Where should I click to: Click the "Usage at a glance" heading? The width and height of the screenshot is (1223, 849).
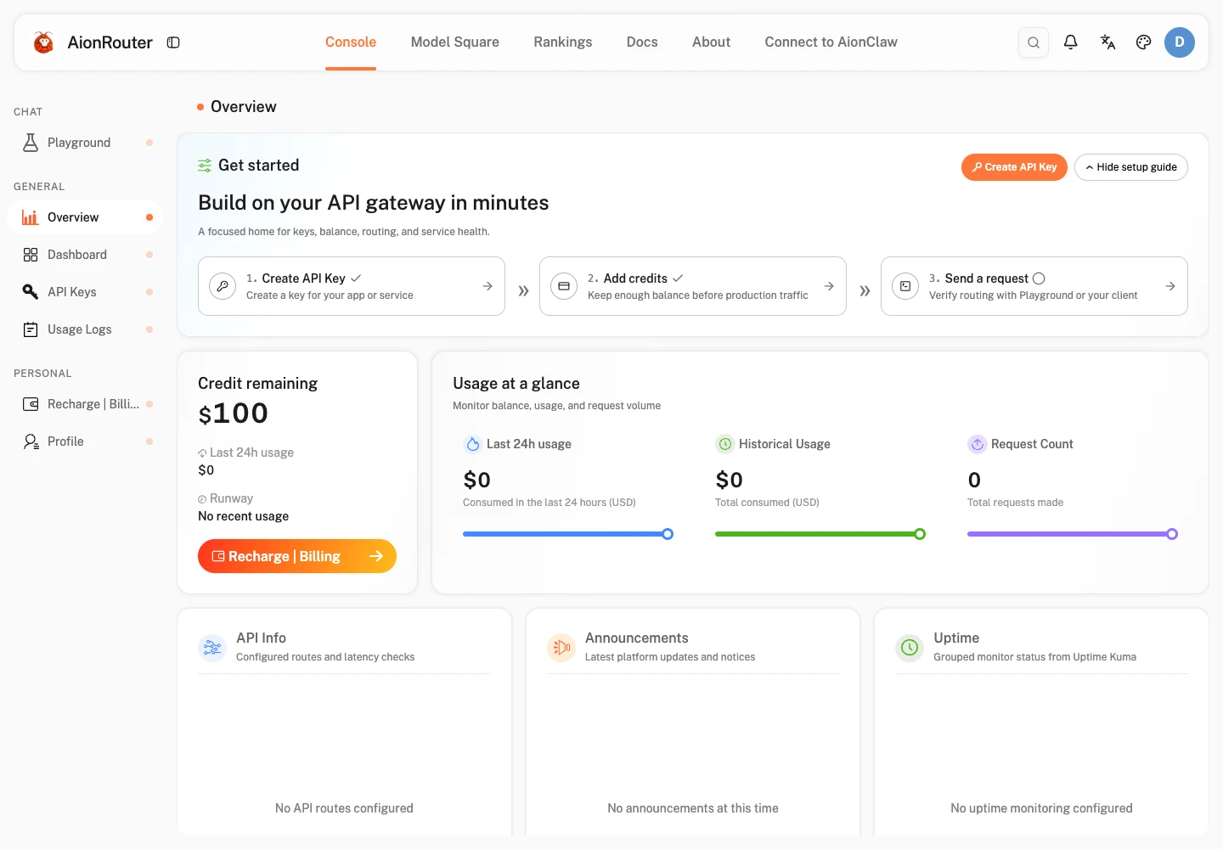(516, 384)
